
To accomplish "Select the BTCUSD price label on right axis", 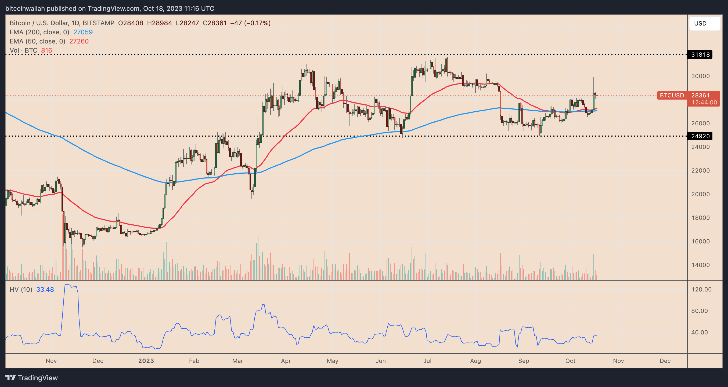I will point(672,96).
